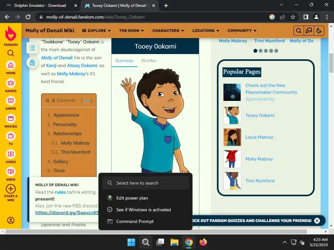Click the Fandom sidebar search icon
This screenshot has width=334, height=250.
coord(11,53)
